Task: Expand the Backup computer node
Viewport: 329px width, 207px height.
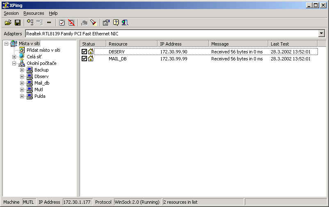Action: pyautogui.click(x=22, y=70)
